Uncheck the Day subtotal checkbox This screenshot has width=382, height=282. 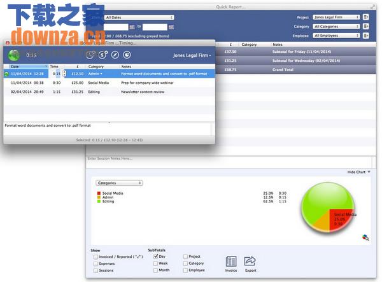(x=155, y=257)
